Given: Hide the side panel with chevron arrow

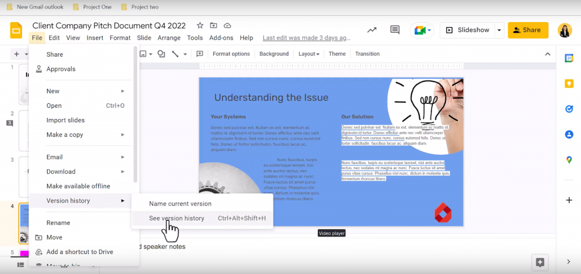Looking at the screenshot, I should point(569,262).
